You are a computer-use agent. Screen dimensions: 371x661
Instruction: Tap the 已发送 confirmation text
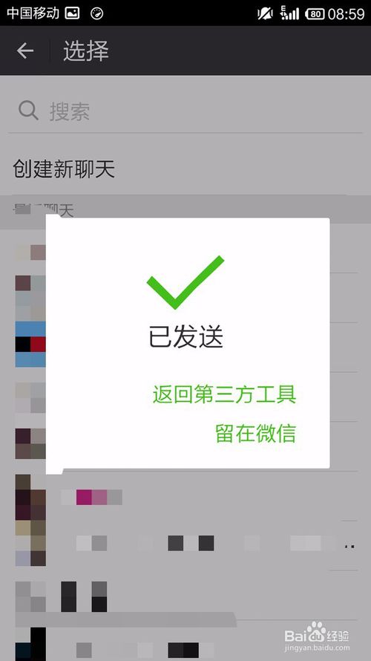coord(185,337)
